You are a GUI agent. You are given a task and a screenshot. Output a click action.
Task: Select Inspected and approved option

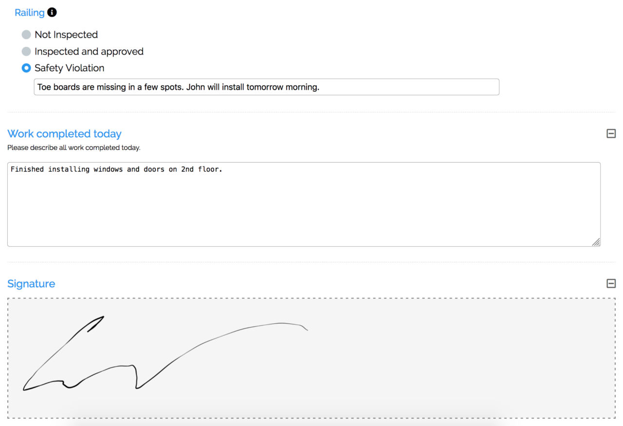coord(26,51)
